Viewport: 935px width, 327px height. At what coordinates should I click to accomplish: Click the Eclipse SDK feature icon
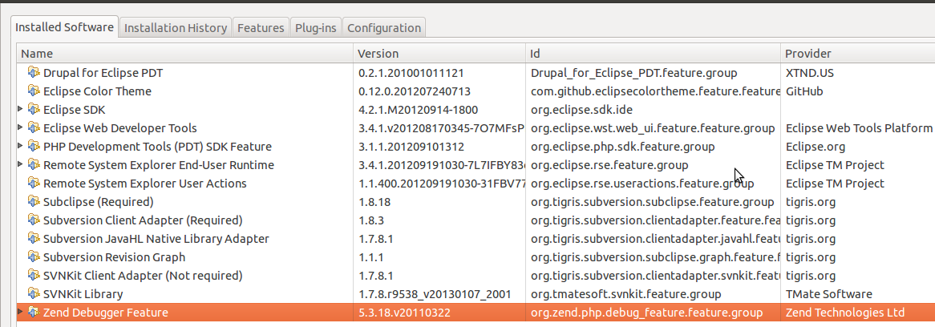tap(34, 110)
